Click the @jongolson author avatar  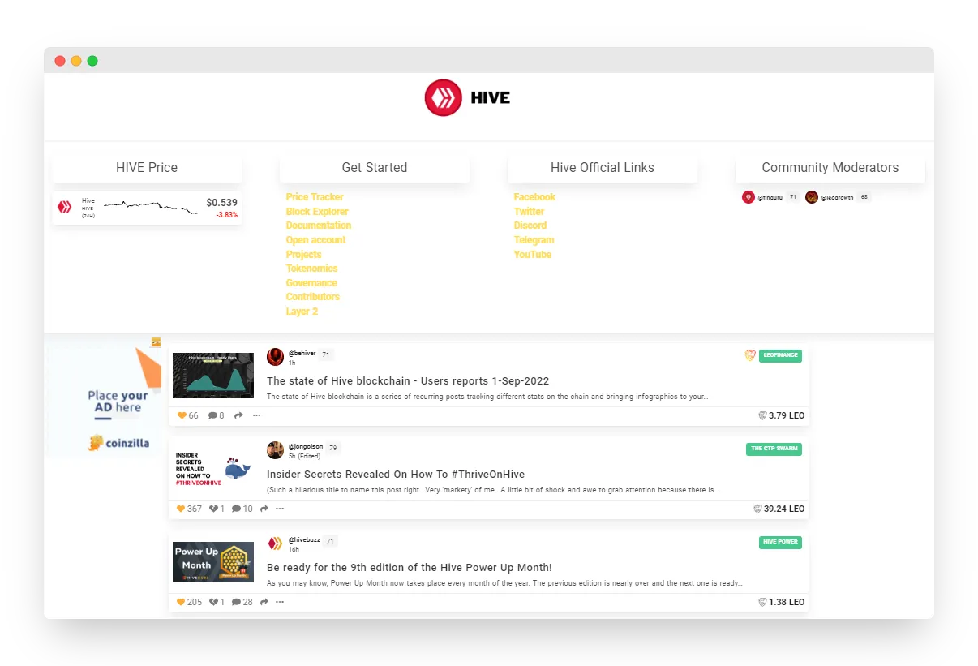(275, 450)
